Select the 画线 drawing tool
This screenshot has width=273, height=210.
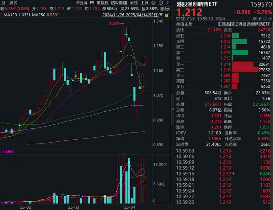(133, 3)
